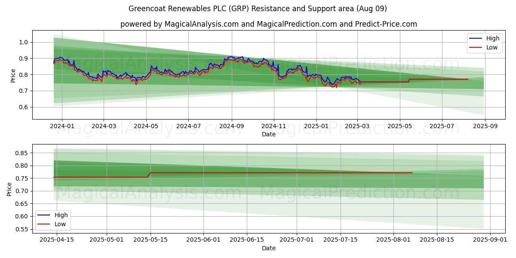The height and width of the screenshot is (258, 516).
Task: Click the '2025-06-01' x-axis label
Action: (x=203, y=240)
